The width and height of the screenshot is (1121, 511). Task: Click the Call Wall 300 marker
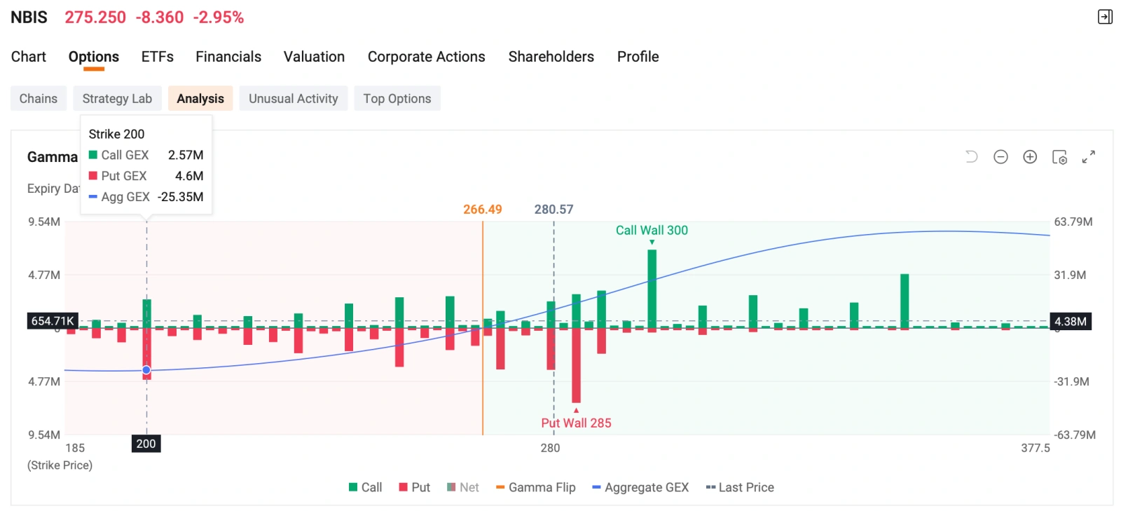(x=652, y=231)
